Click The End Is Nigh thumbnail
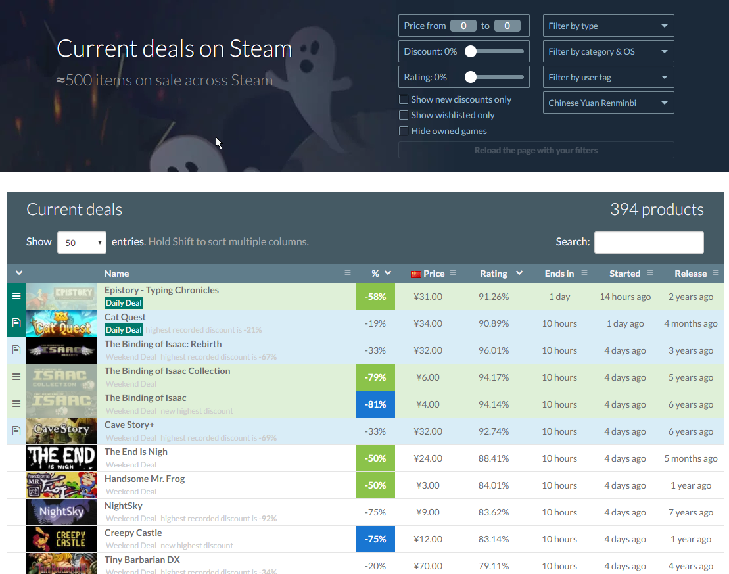Screen dimensions: 729x574 coord(61,458)
